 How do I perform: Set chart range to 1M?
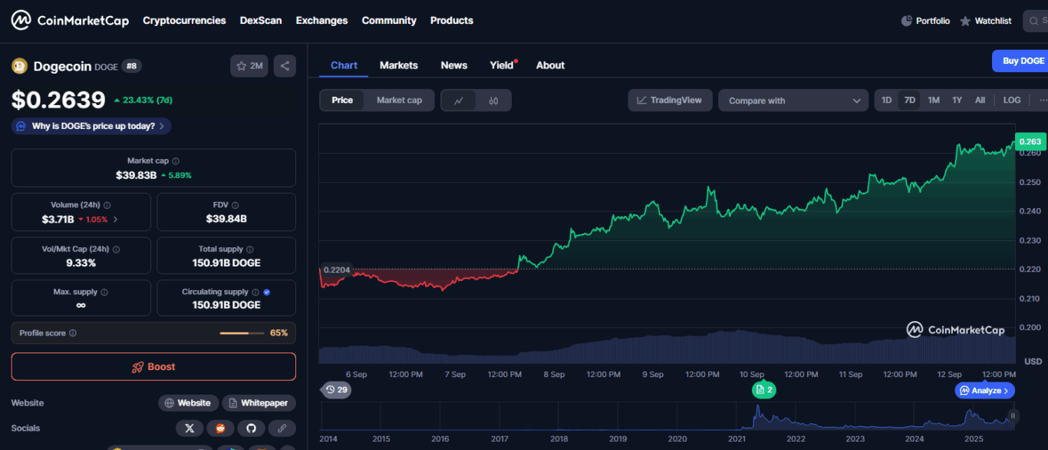(934, 101)
